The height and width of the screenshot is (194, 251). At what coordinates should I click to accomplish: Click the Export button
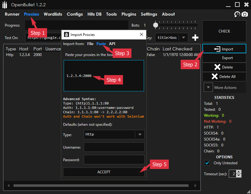[224, 58]
